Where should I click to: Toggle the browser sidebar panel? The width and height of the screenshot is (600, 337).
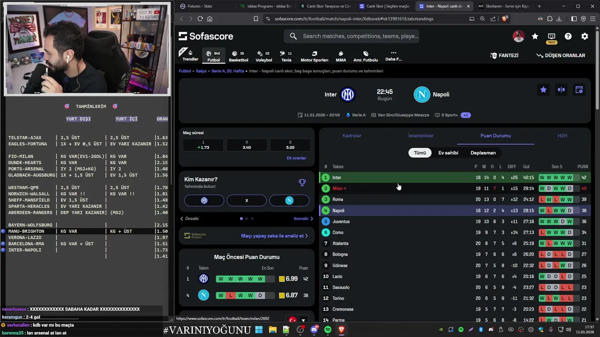point(574,19)
